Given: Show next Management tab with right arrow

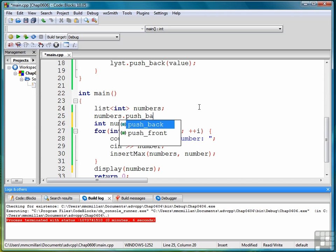Looking at the screenshot, I should tap(33, 60).
